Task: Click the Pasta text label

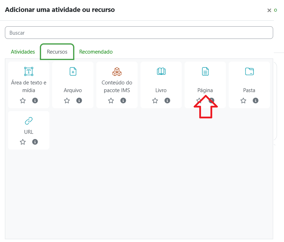Action: click(249, 90)
